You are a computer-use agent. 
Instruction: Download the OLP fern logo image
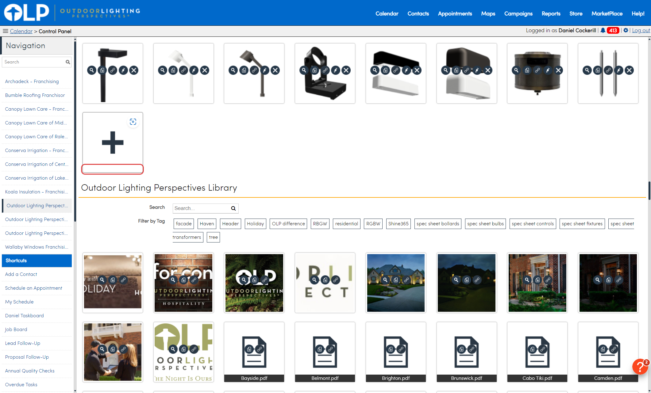pyautogui.click(x=254, y=280)
